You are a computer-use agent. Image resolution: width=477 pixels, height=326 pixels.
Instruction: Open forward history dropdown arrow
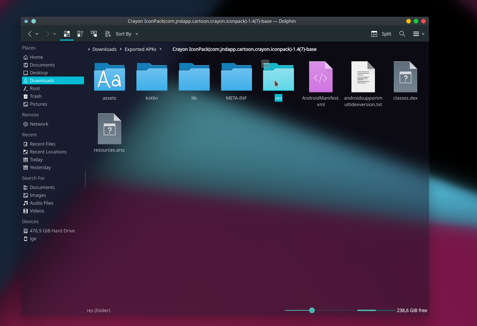[x=54, y=34]
